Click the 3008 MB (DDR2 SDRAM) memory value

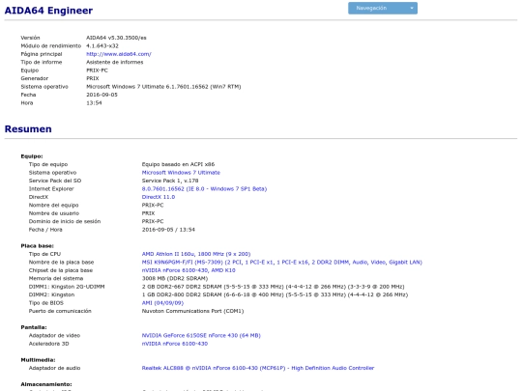[175, 278]
